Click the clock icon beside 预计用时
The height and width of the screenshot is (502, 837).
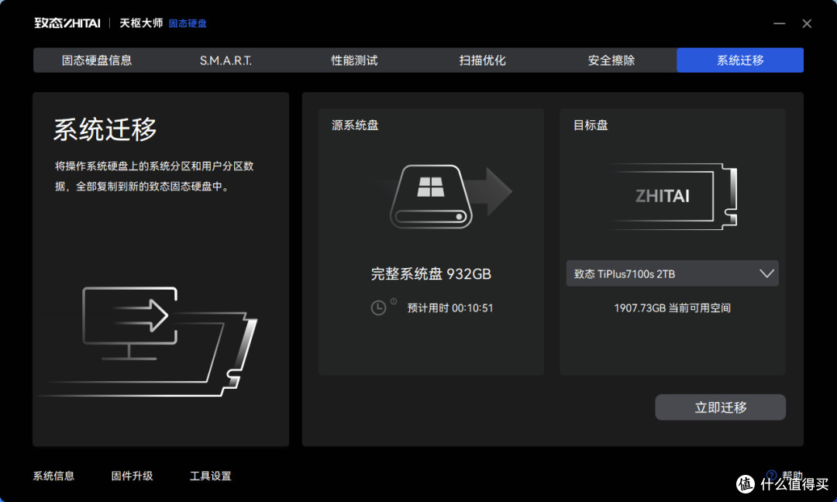pos(378,308)
